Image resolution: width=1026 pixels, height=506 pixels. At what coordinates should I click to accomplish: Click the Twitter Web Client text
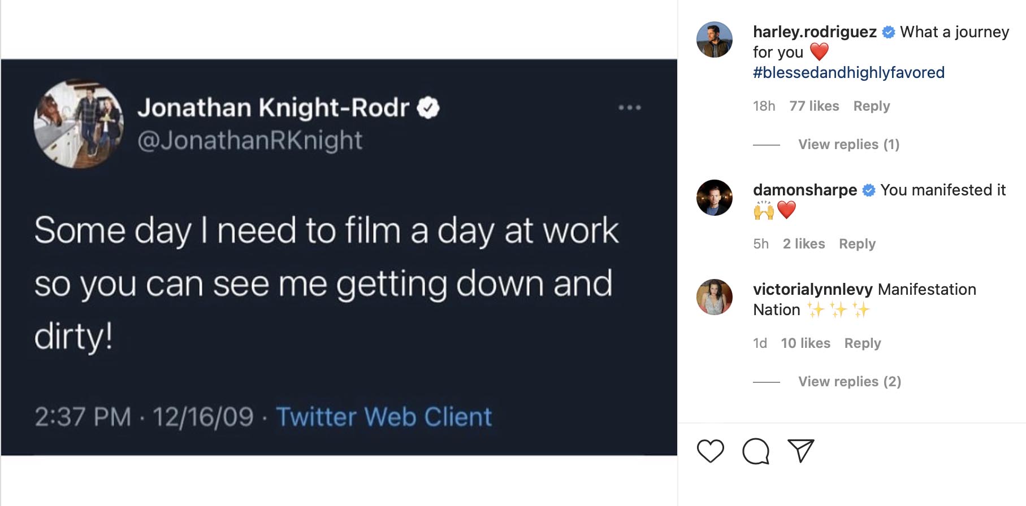(384, 417)
